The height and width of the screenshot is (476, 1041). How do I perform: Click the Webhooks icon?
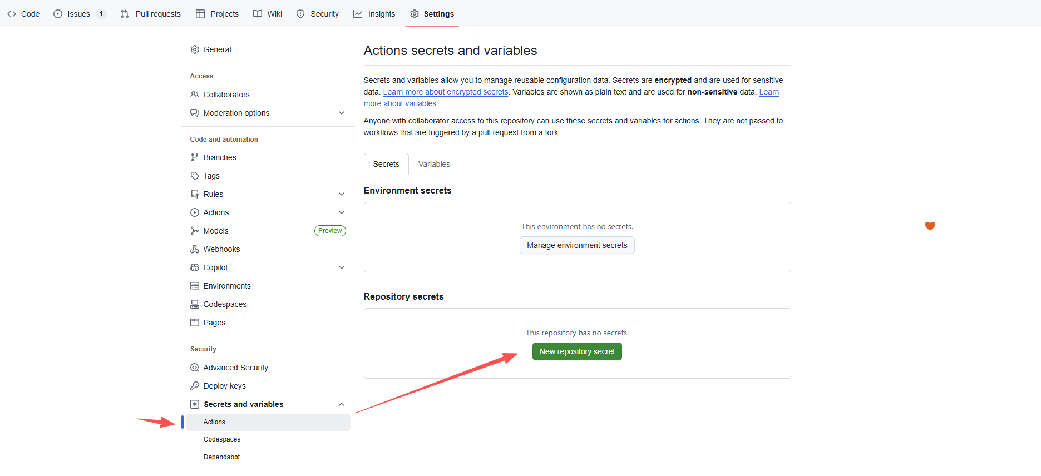pos(195,249)
